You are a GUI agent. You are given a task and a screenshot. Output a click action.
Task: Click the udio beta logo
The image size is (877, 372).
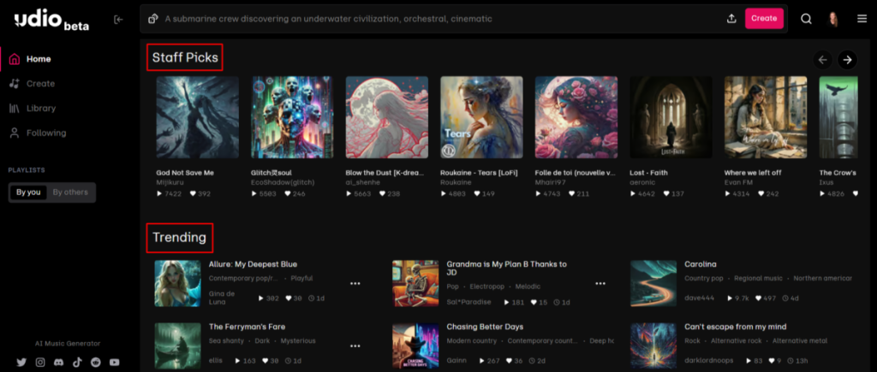pos(51,21)
